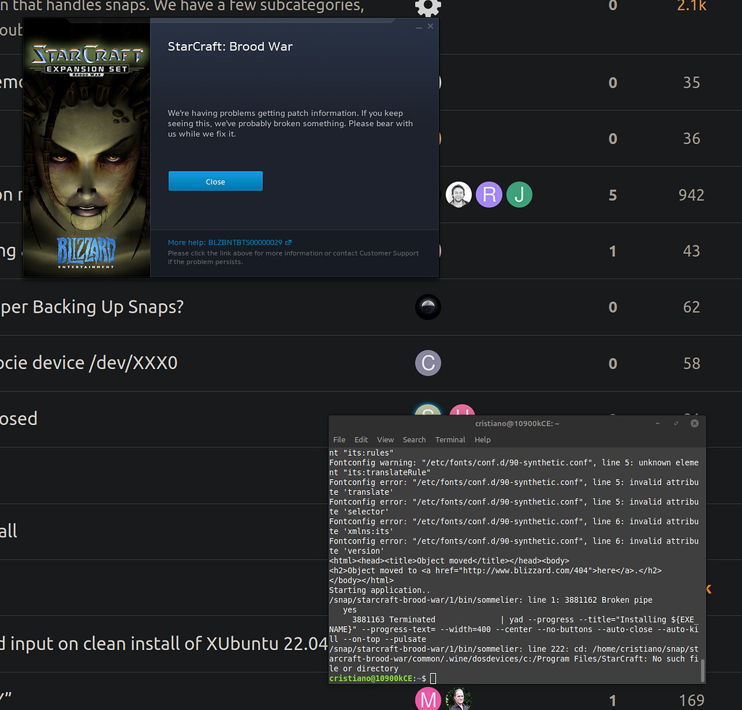The height and width of the screenshot is (710, 742).
Task: Click the C avatar on the /dev/XXX0 topic
Action: coord(428,363)
